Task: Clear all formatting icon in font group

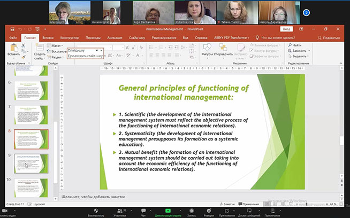Action: pos(141,48)
